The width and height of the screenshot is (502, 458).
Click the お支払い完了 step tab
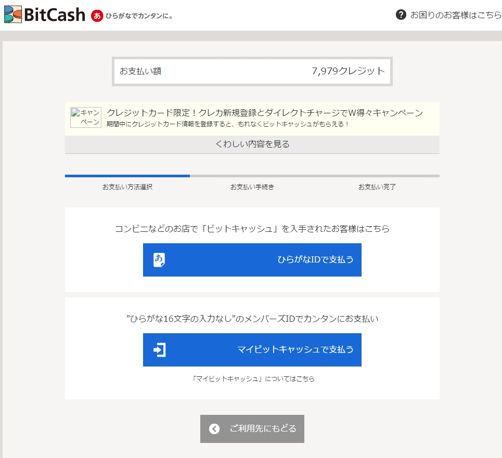[x=377, y=187]
